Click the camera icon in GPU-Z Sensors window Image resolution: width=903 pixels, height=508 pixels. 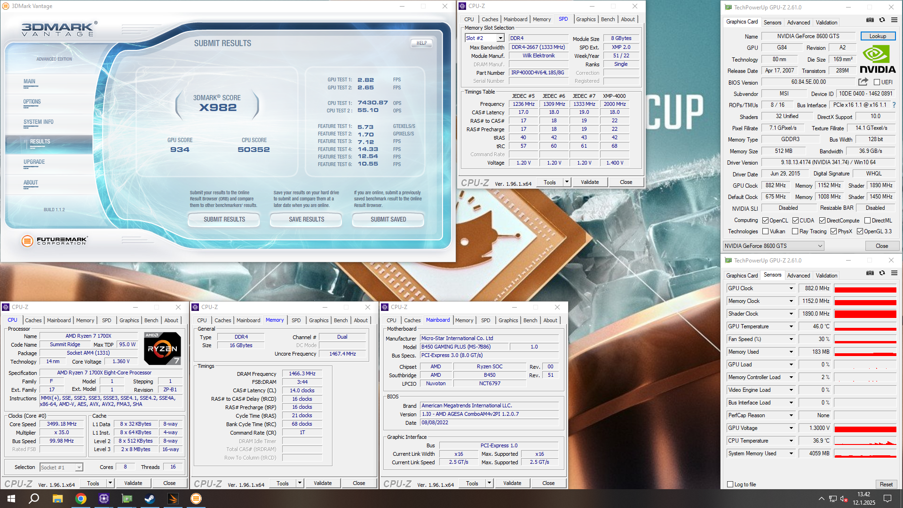pos(870,273)
